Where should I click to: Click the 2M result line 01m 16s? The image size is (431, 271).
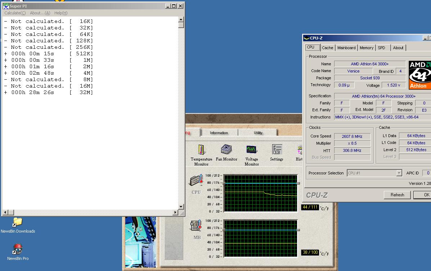pos(48,66)
